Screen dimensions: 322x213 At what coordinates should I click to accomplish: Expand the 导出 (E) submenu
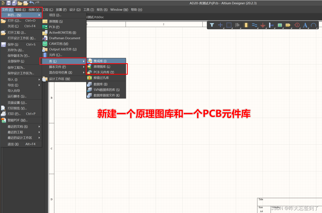tap(21, 85)
